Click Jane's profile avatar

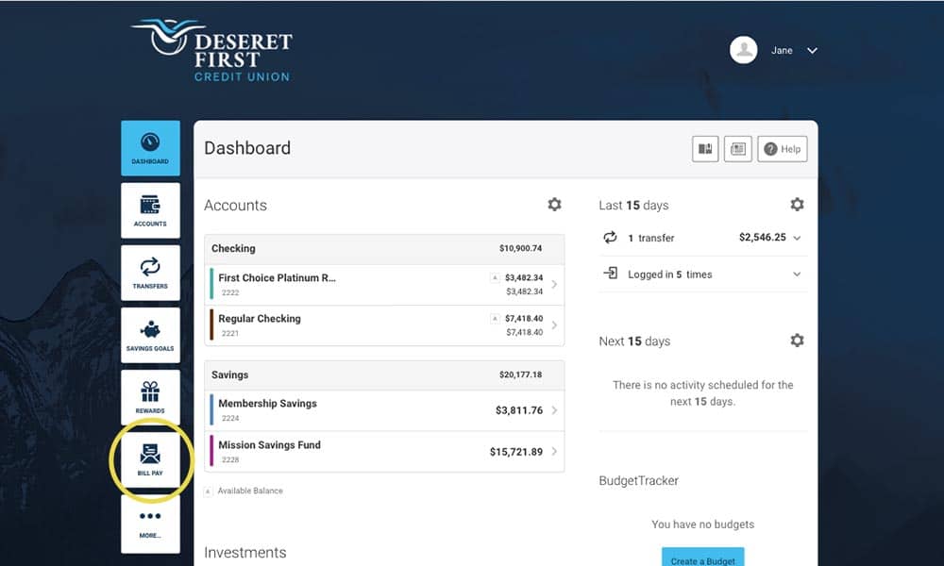click(744, 51)
